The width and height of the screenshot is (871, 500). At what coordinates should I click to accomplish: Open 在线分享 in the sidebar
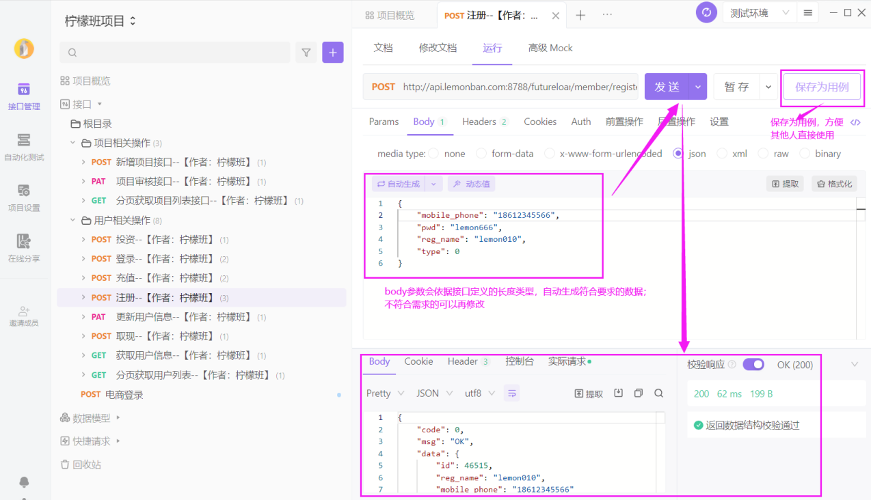pos(24,248)
